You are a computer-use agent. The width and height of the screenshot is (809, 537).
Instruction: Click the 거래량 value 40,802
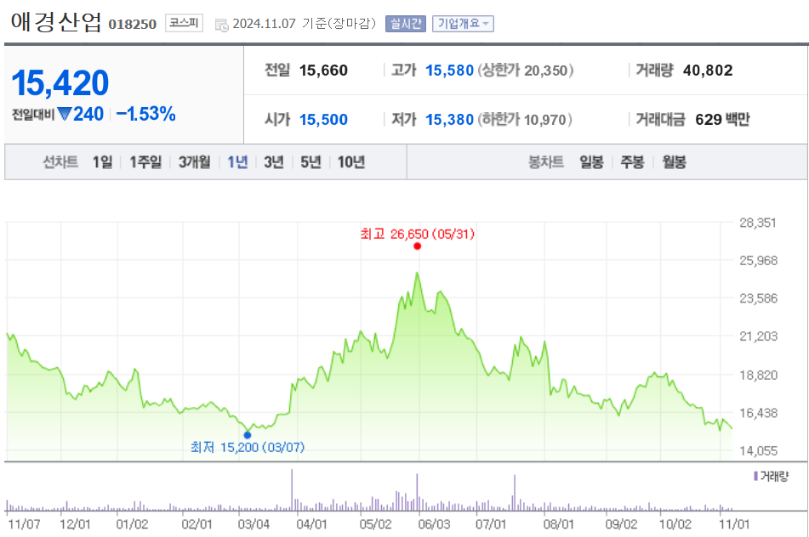point(708,70)
